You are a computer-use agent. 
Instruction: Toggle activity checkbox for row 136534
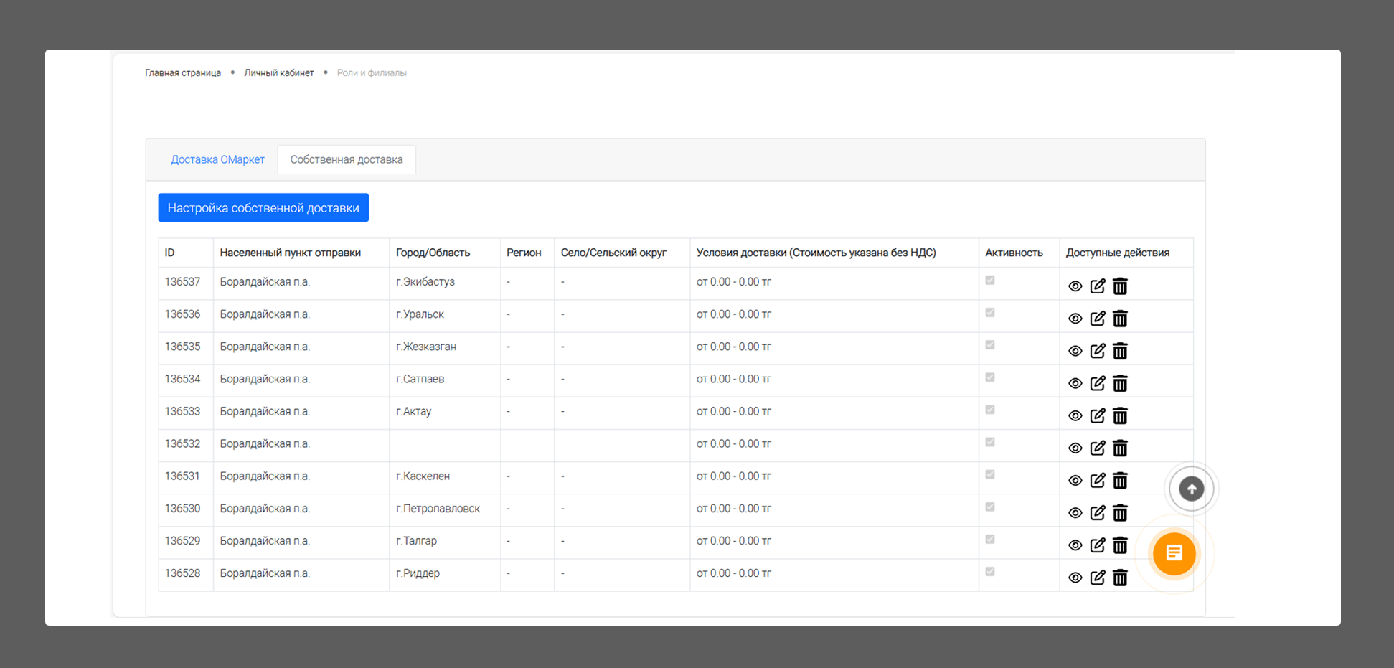[x=990, y=377]
